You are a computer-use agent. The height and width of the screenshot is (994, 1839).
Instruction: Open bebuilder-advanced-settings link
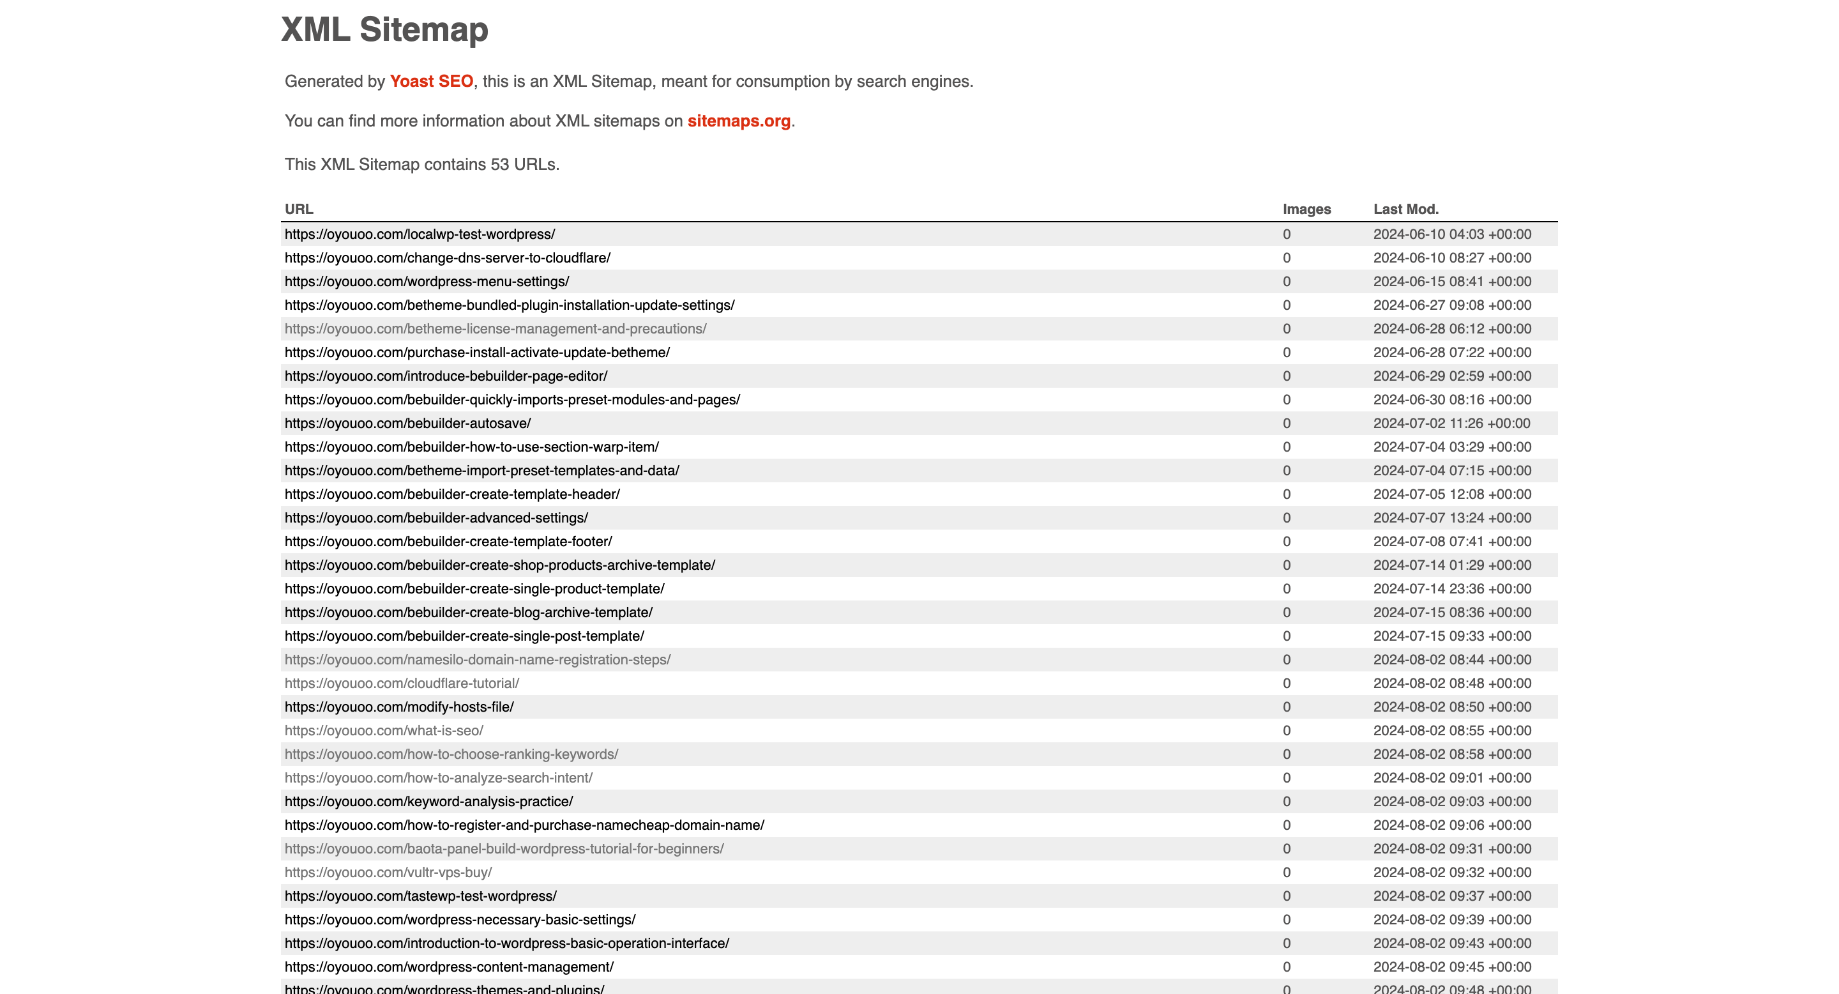[x=436, y=517]
